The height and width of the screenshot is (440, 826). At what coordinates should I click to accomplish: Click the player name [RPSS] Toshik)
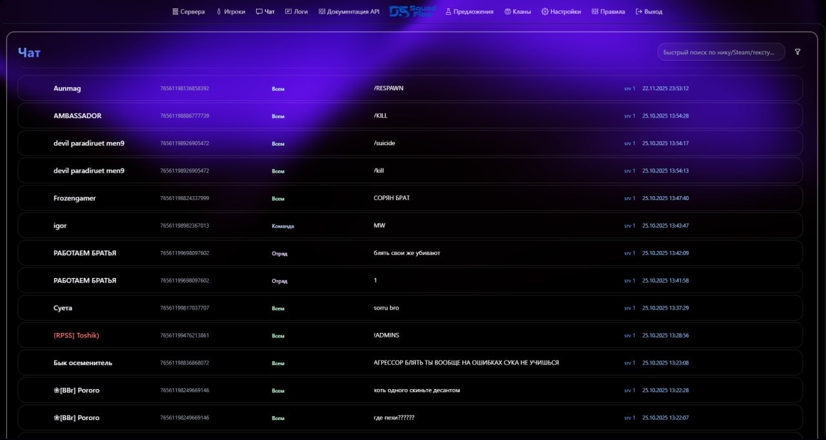click(x=76, y=335)
